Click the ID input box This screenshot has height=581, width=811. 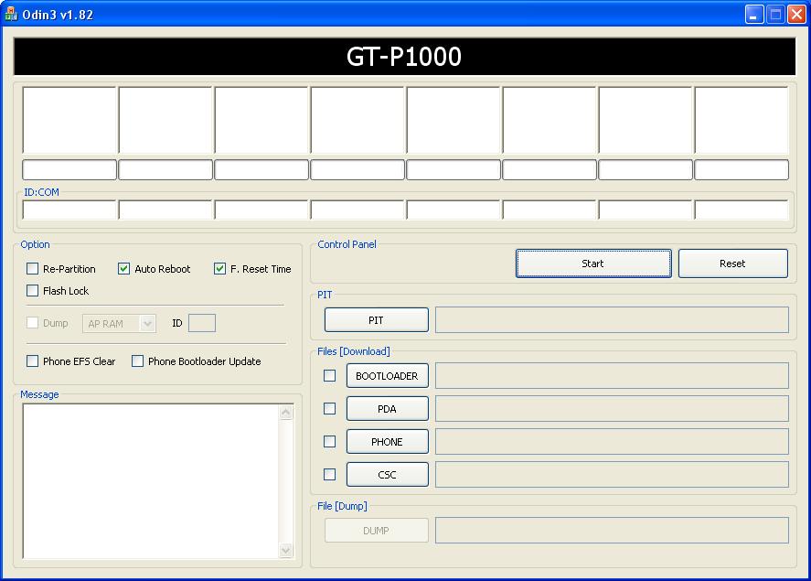[202, 323]
